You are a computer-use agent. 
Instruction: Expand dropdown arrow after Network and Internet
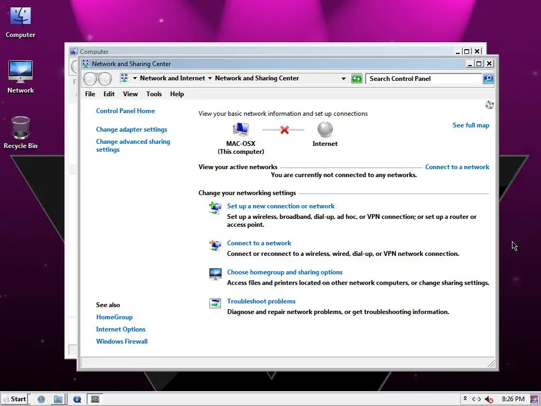[x=210, y=78]
